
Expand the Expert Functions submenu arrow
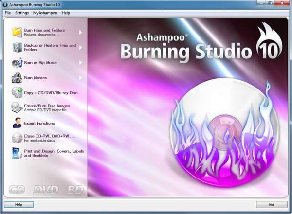click(x=80, y=123)
